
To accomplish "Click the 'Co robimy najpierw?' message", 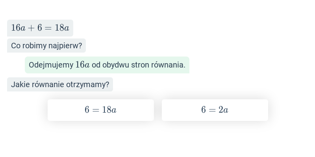I will tap(46, 46).
